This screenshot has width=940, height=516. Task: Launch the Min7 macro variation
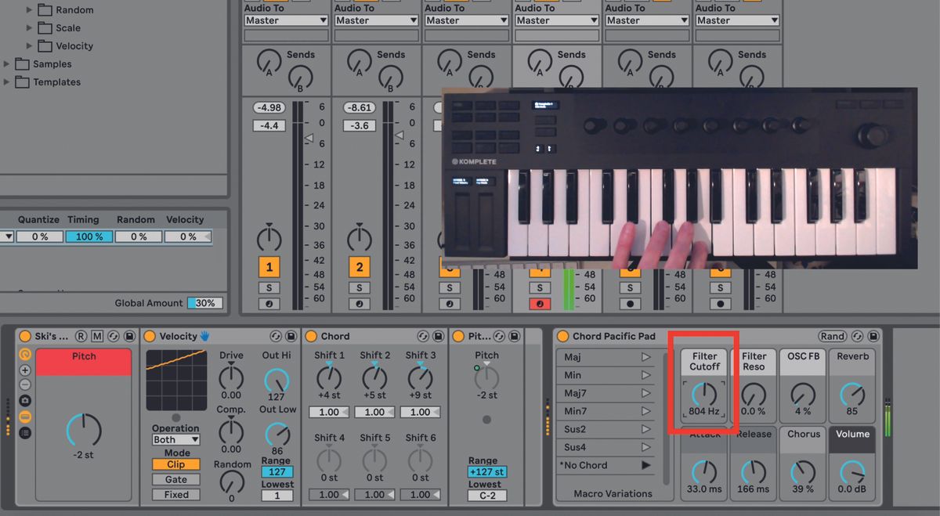645,411
